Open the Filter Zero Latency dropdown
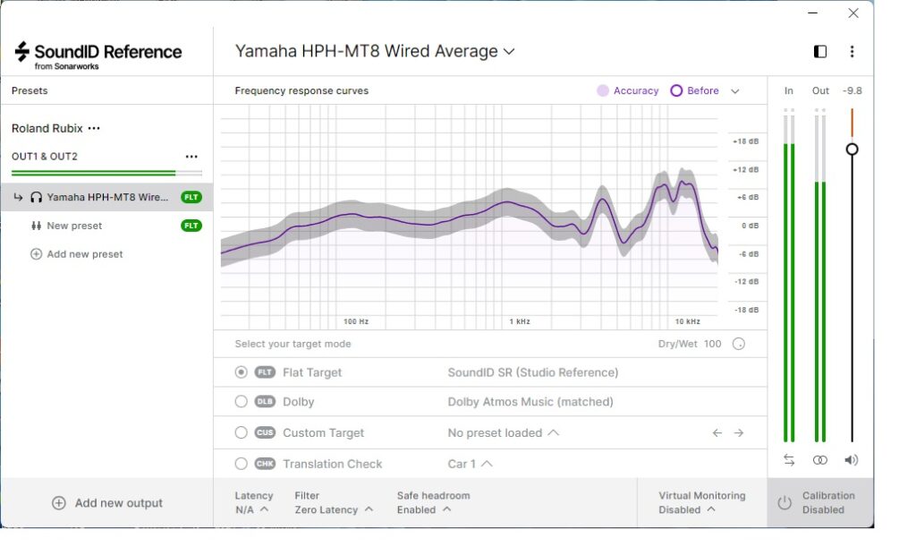Viewport: 916px width, 547px height. click(x=333, y=510)
